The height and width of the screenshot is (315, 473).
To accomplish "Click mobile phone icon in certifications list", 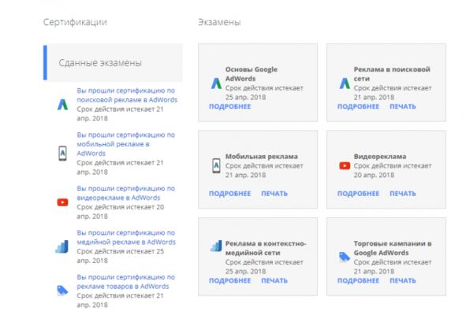I will point(62,153).
